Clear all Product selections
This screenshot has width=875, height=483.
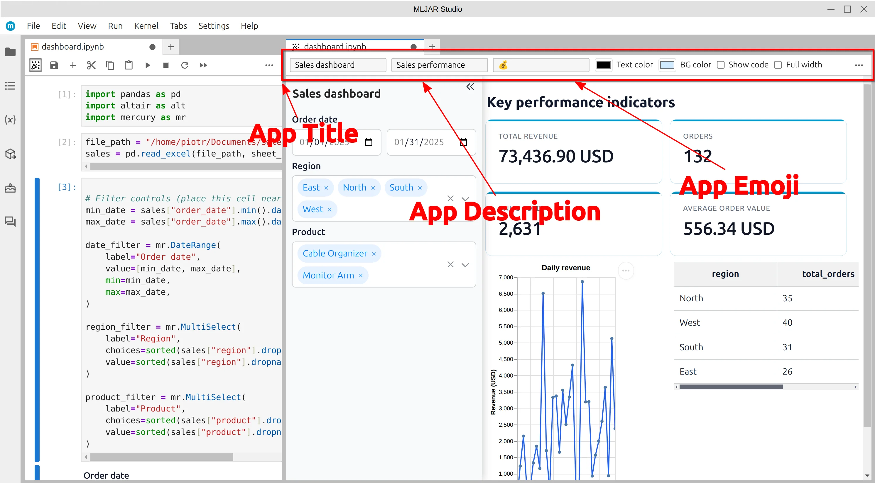click(x=450, y=265)
